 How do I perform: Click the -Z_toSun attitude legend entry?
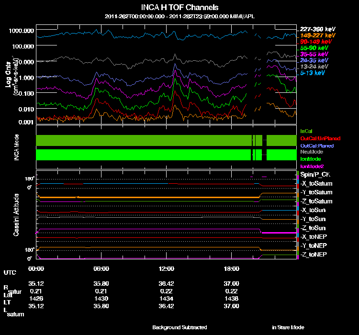point(314,228)
